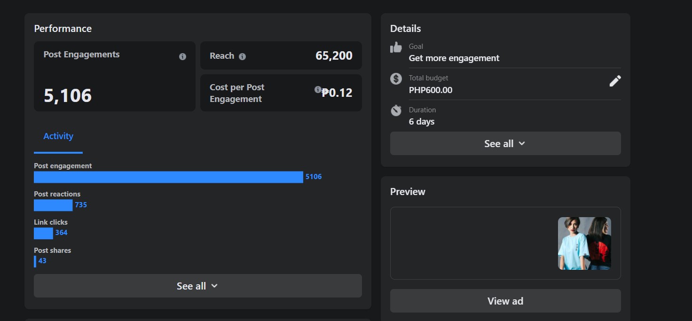The width and height of the screenshot is (692, 321).
Task: Expand See all in the Details panel
Action: pyautogui.click(x=505, y=143)
